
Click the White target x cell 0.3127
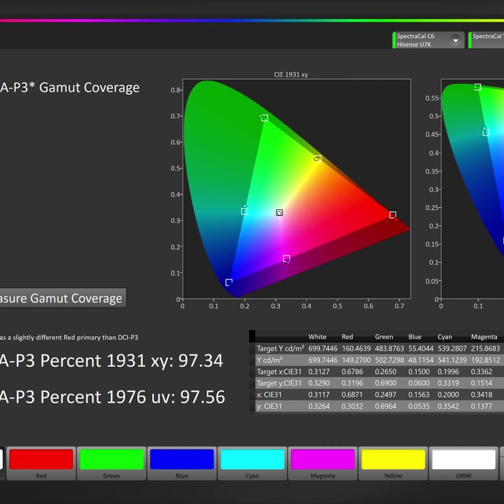click(x=319, y=372)
